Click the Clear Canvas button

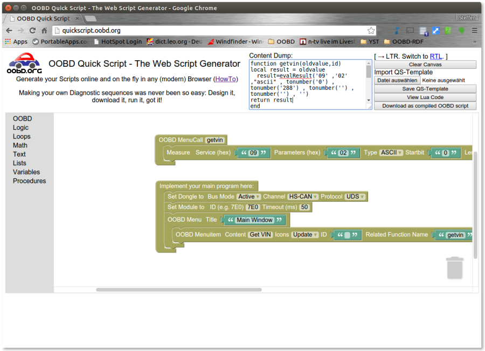tap(425, 65)
